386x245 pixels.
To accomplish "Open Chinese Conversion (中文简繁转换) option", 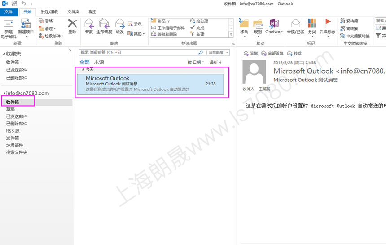I will [x=355, y=36].
